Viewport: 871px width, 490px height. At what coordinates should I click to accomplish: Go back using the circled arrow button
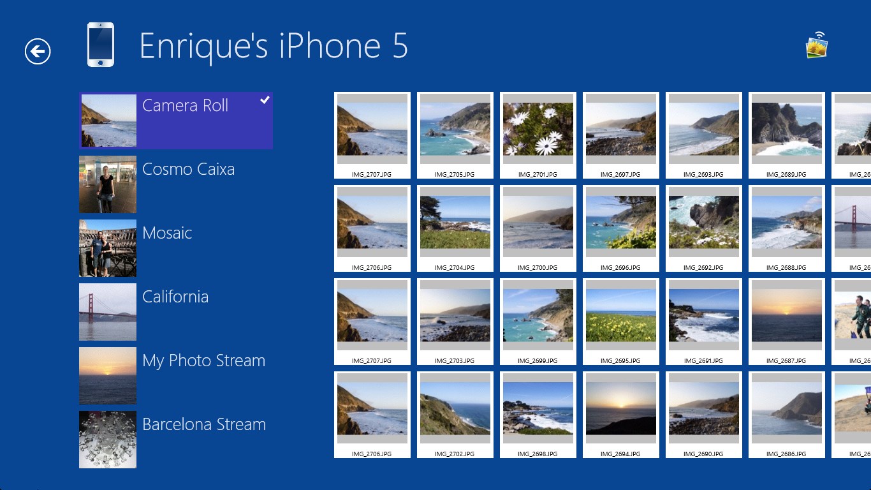point(38,51)
